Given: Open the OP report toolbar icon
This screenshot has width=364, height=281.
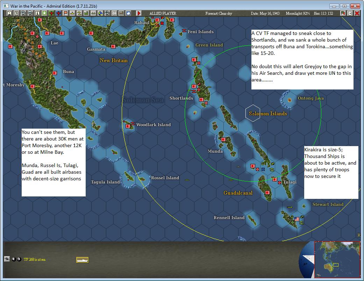Looking at the screenshot, I should (x=114, y=13).
